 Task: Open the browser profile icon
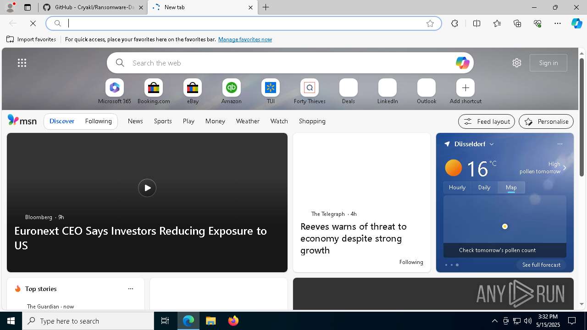(x=10, y=7)
